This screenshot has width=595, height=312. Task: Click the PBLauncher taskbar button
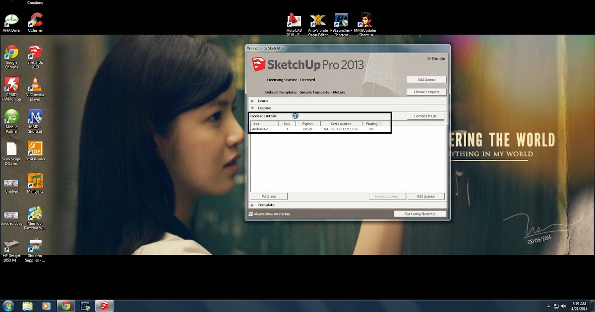85,306
